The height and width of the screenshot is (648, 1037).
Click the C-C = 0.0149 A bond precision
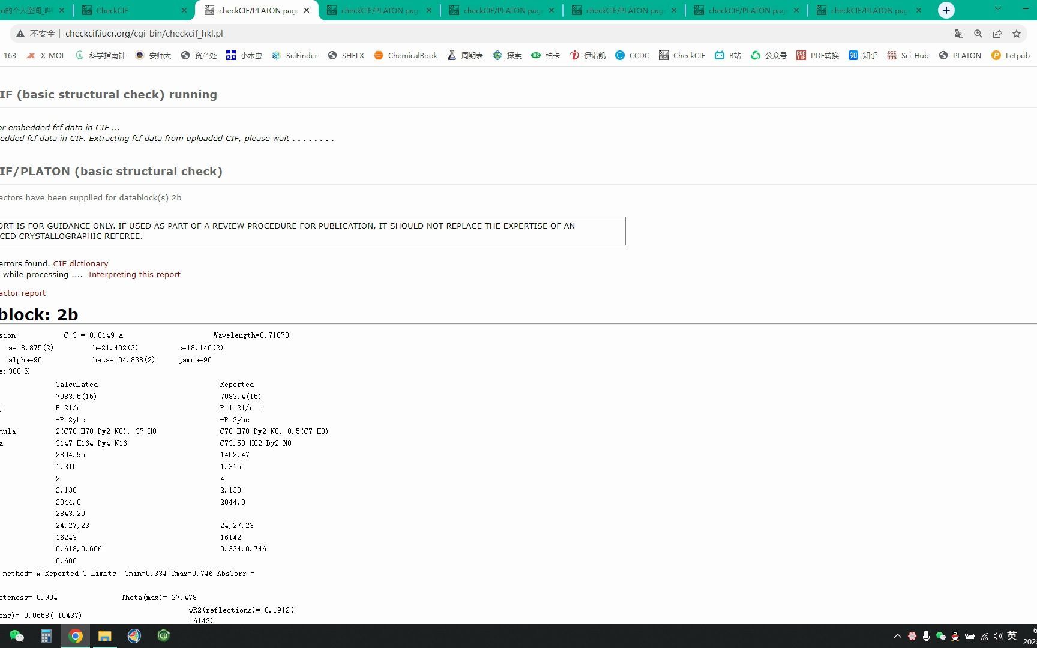coord(93,335)
